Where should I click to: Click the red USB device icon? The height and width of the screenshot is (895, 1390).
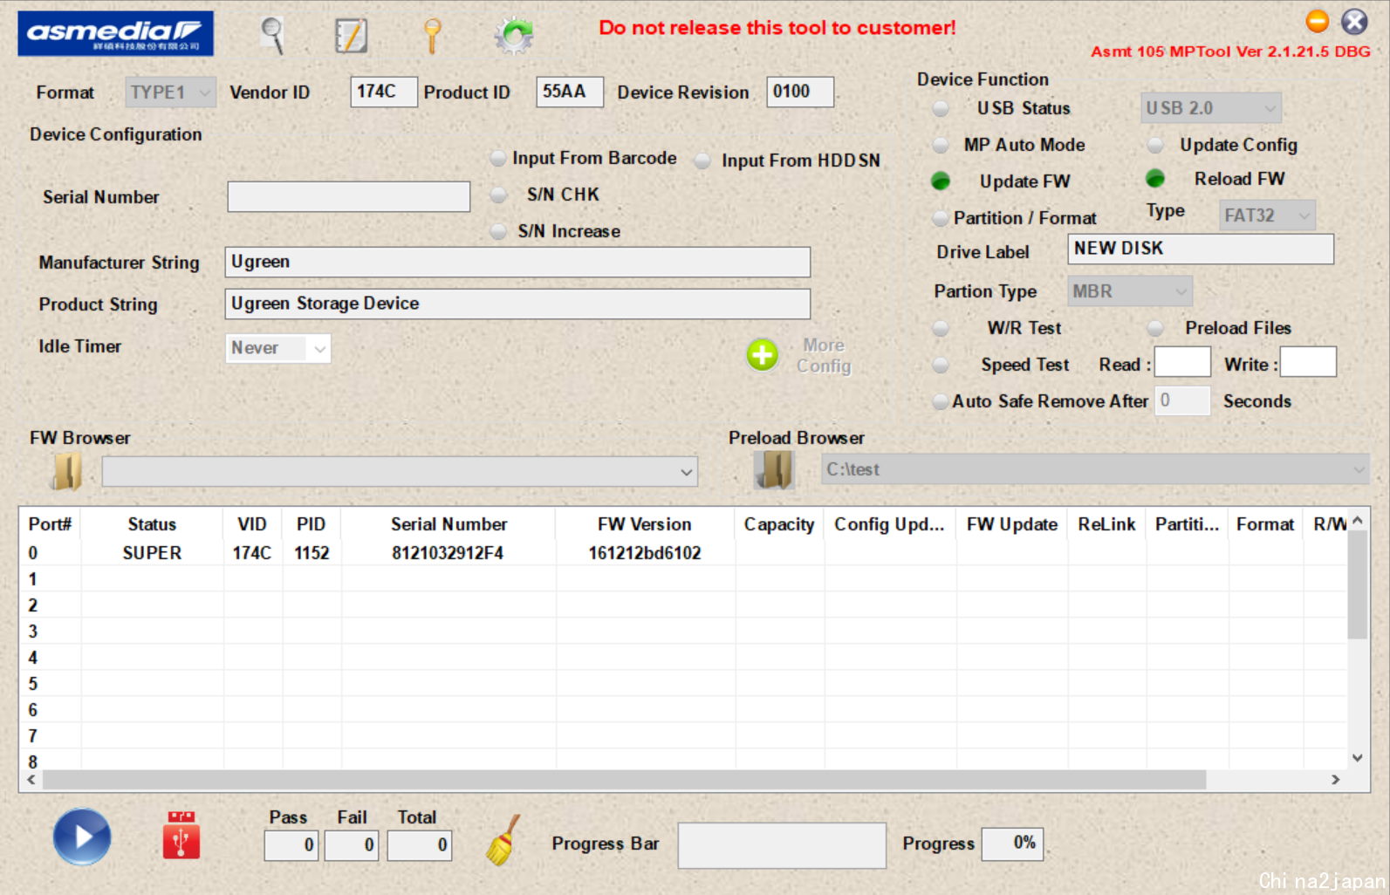[181, 836]
